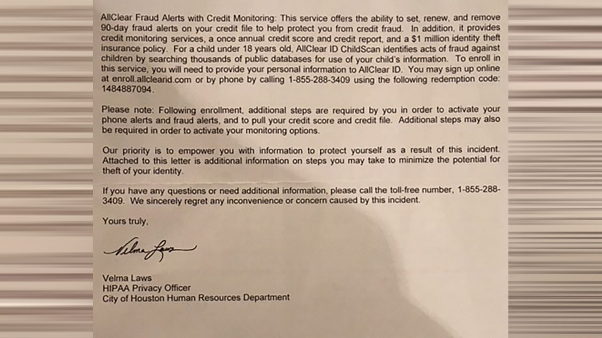Select the "HIPAA Privacy Officer" title line
The width and height of the screenshot is (602, 338).
click(x=146, y=288)
